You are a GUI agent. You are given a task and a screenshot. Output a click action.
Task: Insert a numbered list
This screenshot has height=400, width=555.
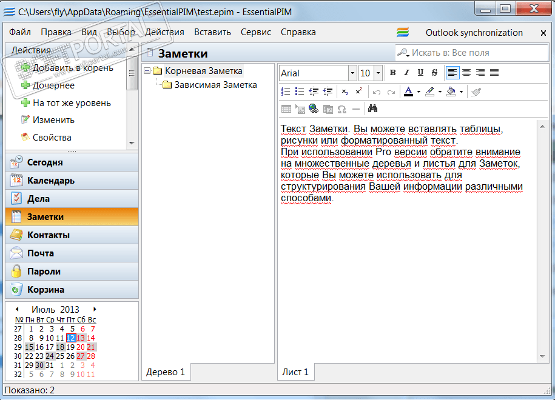pos(286,92)
